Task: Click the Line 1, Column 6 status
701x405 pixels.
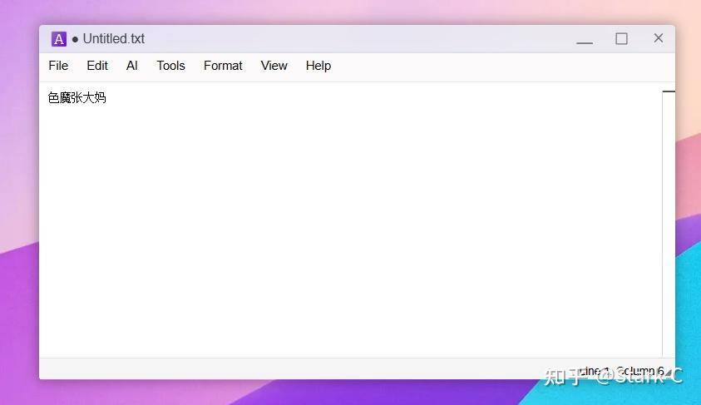Action: tap(621, 371)
